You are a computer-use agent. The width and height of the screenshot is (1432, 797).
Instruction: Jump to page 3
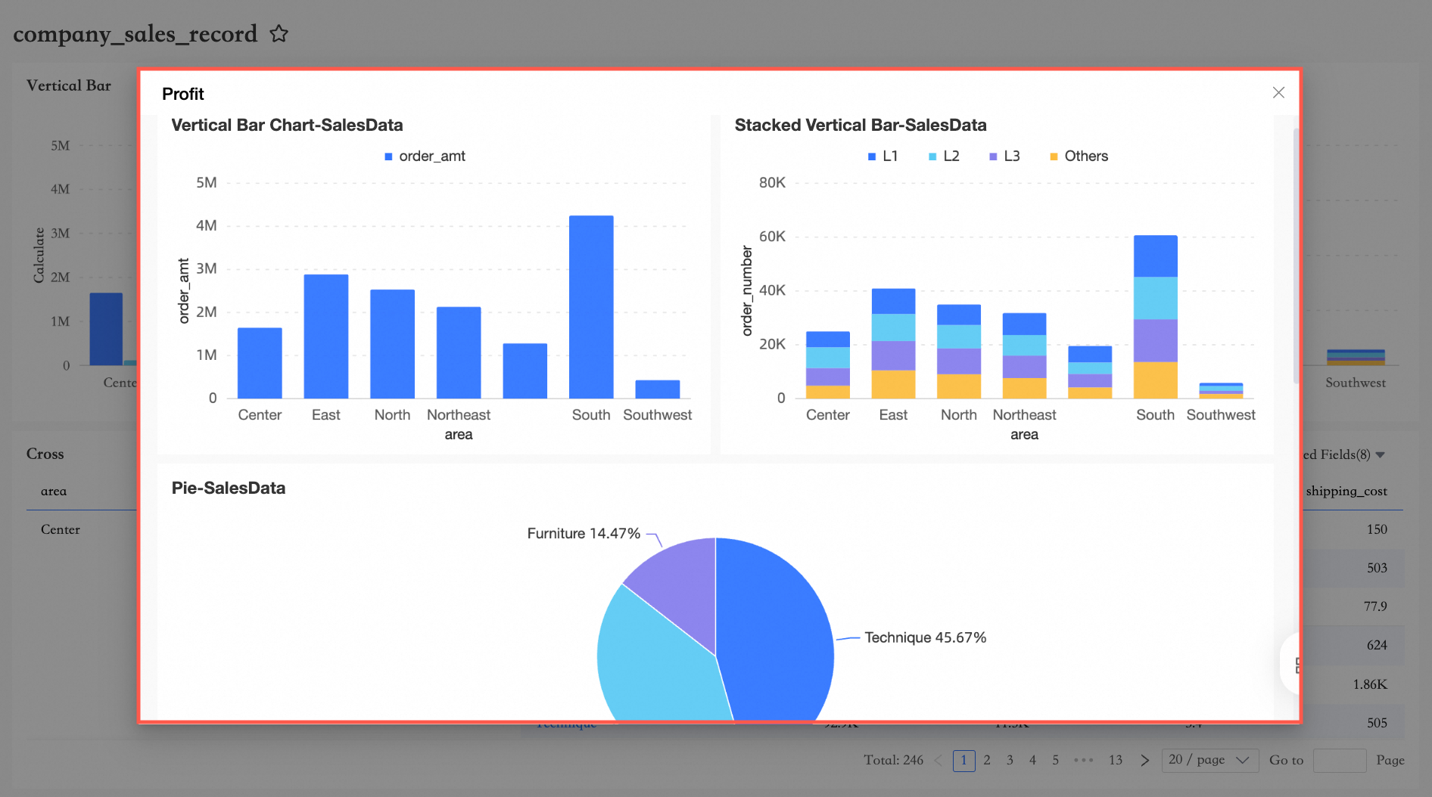pyautogui.click(x=1010, y=760)
